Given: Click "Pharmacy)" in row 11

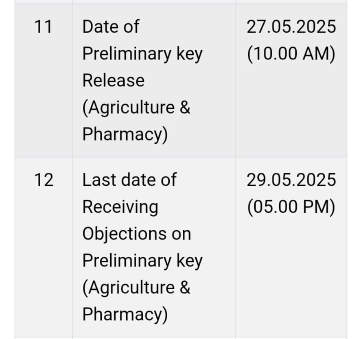Looking at the screenshot, I should click(x=125, y=134).
